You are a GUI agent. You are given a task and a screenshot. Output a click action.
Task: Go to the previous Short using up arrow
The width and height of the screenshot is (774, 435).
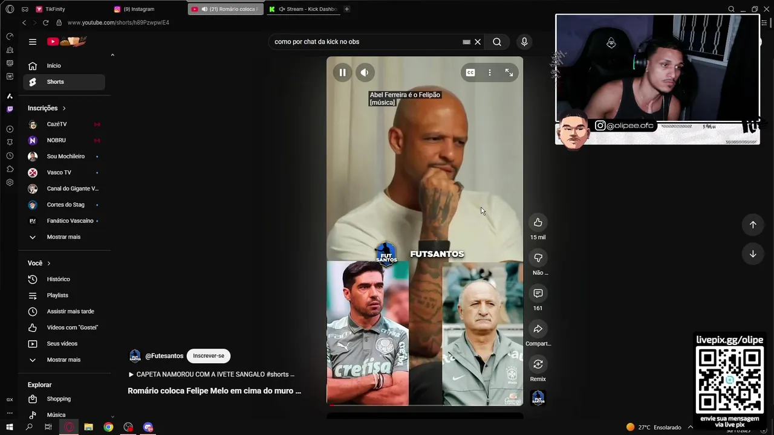[x=753, y=225]
